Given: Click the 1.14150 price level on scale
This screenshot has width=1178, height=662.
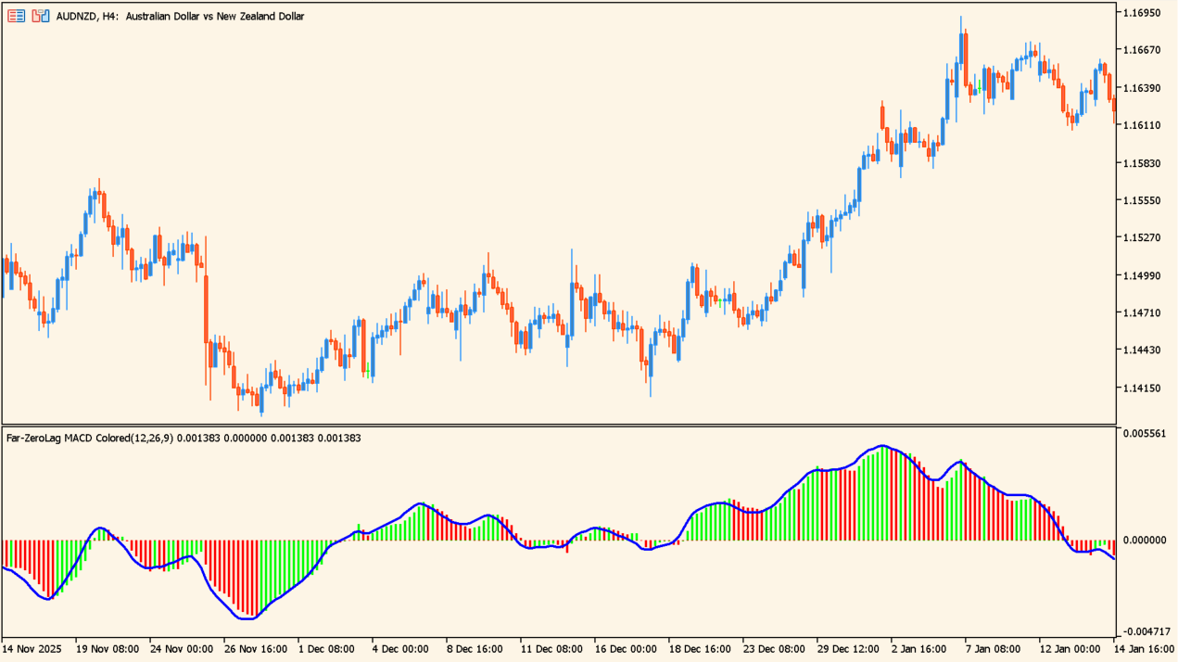Looking at the screenshot, I should point(1141,388).
